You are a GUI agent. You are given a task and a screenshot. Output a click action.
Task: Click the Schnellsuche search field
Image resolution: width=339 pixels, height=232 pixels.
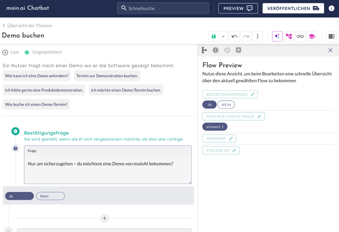[163, 8]
